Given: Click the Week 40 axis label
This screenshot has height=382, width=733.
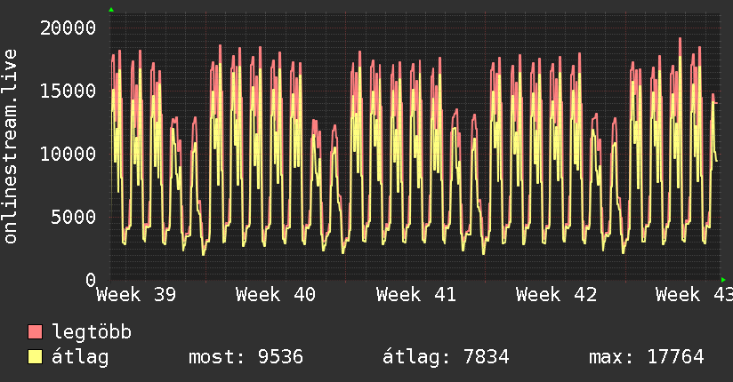Looking at the screenshot, I should pyautogui.click(x=276, y=295).
